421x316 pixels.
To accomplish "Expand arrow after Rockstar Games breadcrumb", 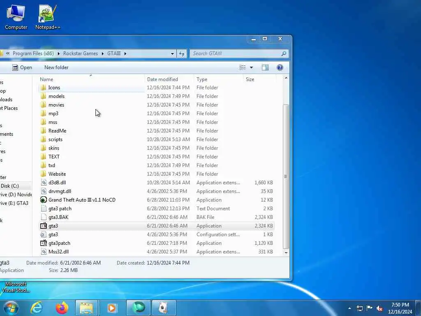I will [102, 54].
